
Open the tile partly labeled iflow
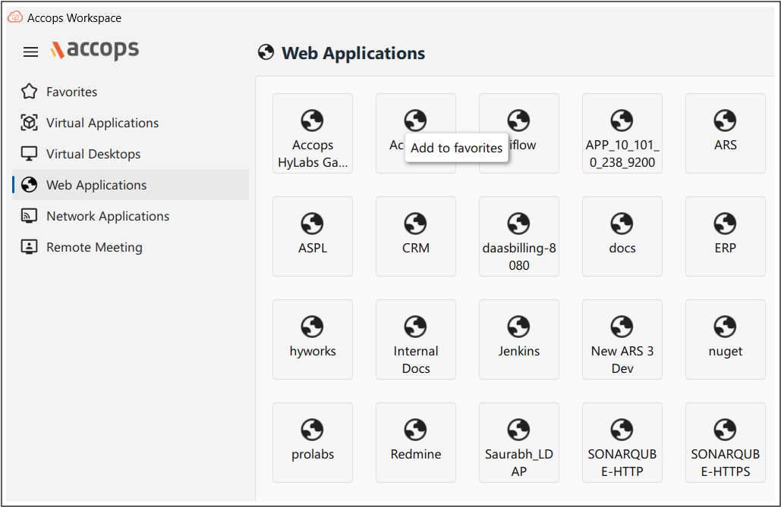click(x=519, y=133)
